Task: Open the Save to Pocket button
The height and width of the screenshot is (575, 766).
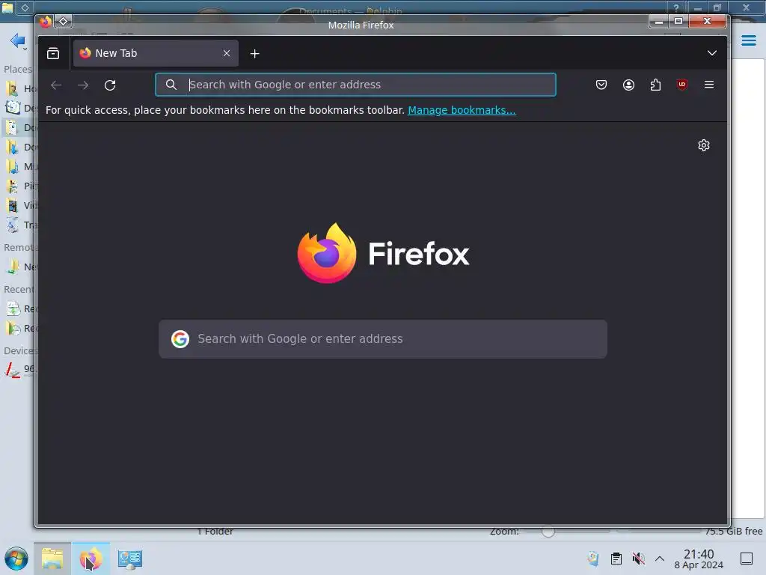Action: click(x=601, y=85)
